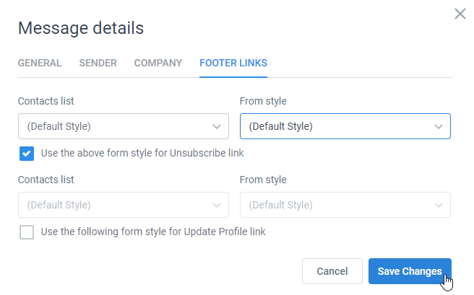Click the greyed-out lower Contacts list dropdown
This screenshot has height=295, width=474.
coord(124,205)
